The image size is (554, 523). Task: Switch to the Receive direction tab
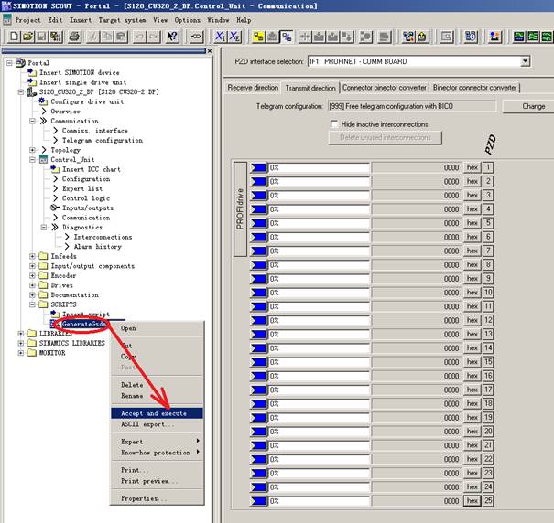click(253, 88)
